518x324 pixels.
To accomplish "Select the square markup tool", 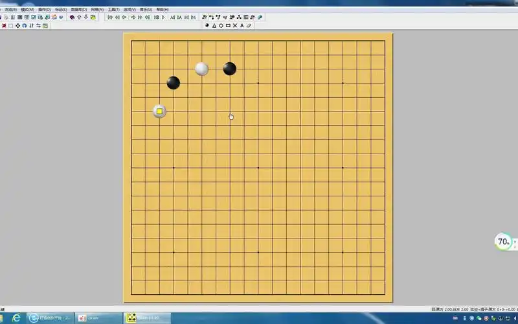I will click(228, 25).
